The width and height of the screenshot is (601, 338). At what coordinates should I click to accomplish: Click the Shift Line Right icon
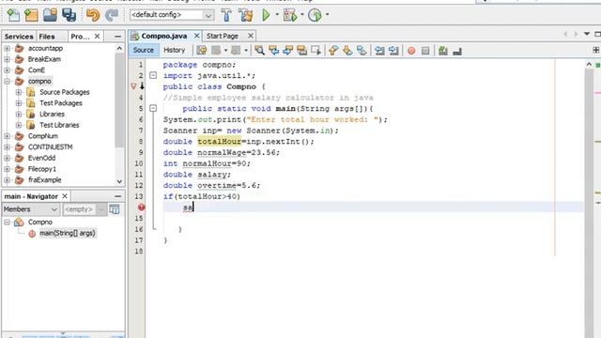393,50
